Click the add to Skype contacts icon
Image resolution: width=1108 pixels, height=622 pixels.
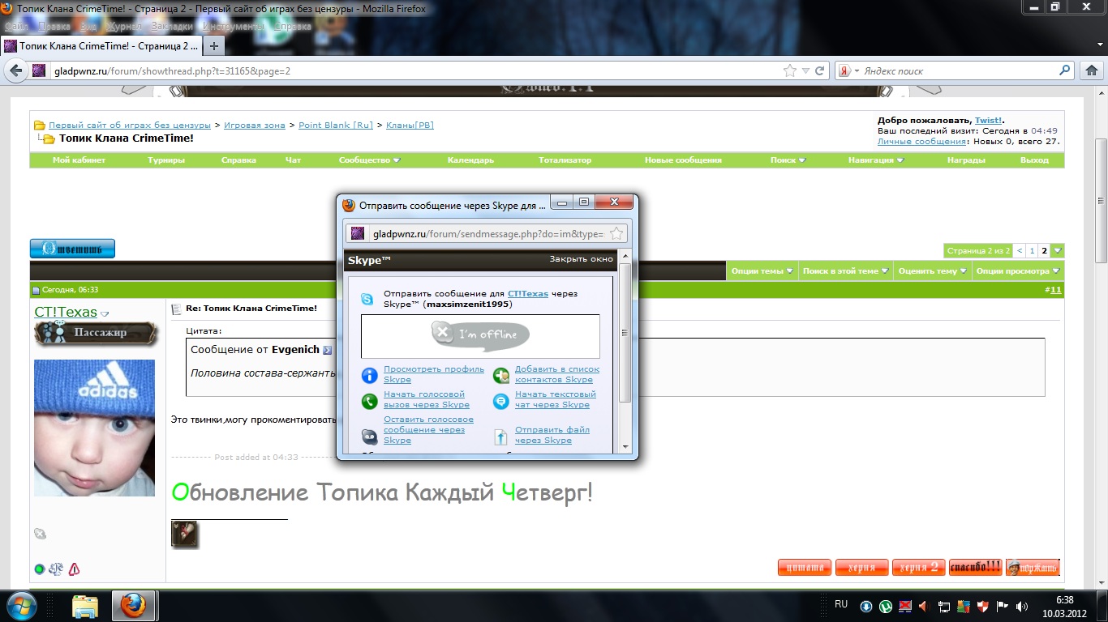(501, 375)
